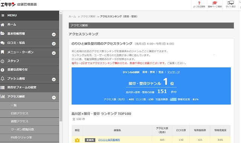241x143 pixels.
Task: Click the home house icon in sidebar
Action: (x=3, y=24)
